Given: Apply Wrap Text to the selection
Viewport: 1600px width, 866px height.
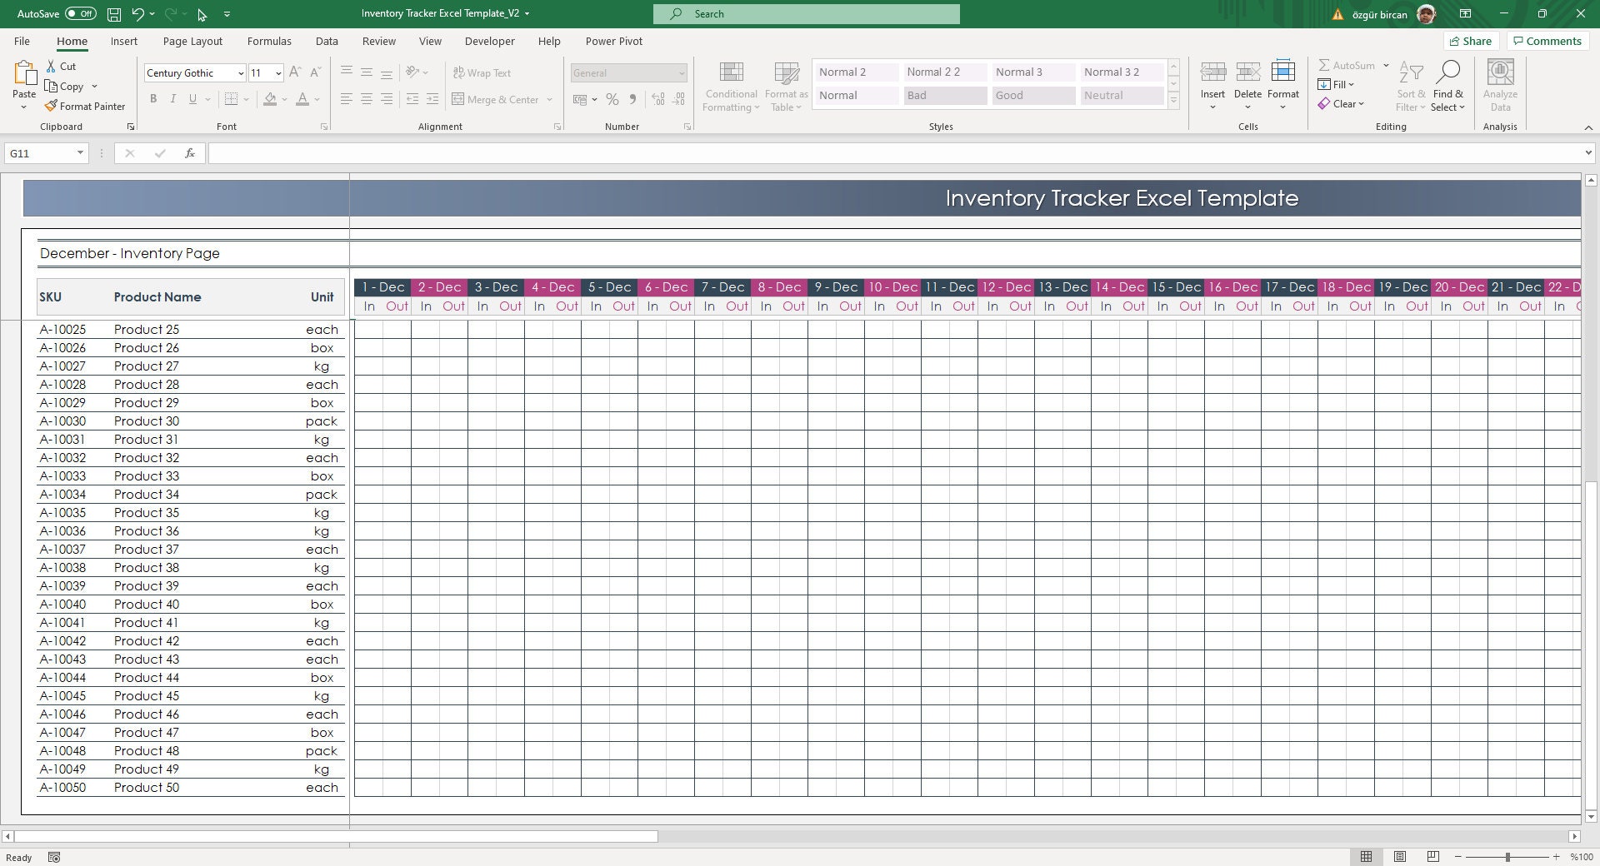Looking at the screenshot, I should click(x=483, y=72).
